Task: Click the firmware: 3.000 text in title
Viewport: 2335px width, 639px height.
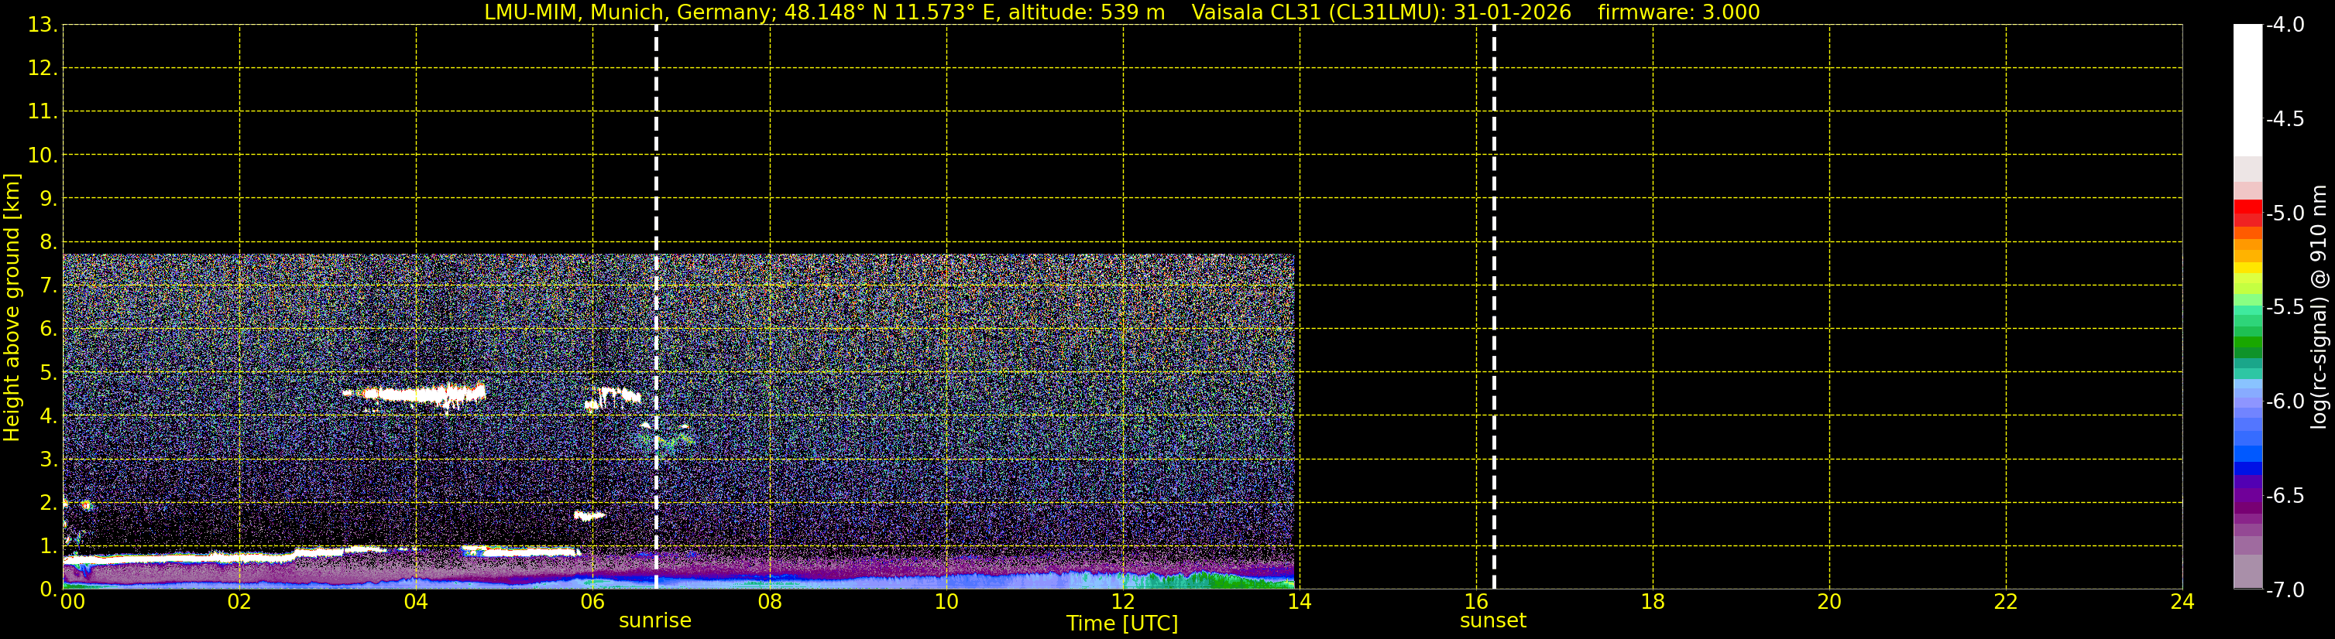Action: pyautogui.click(x=1677, y=12)
